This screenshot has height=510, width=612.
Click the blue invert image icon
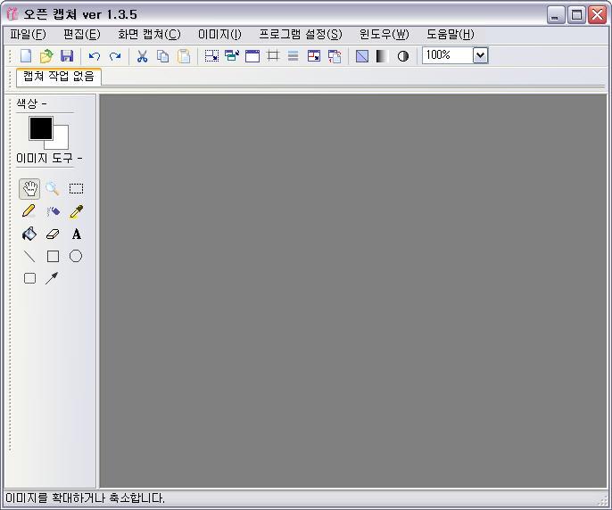click(362, 56)
